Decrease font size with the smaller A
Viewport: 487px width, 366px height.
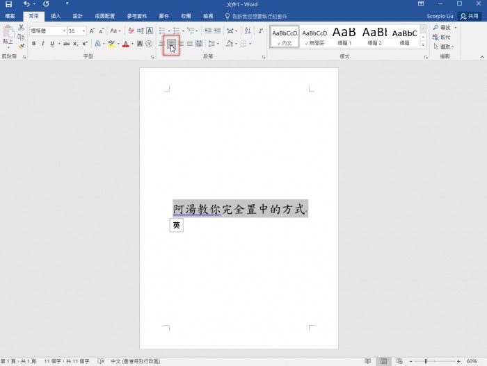[x=102, y=31]
